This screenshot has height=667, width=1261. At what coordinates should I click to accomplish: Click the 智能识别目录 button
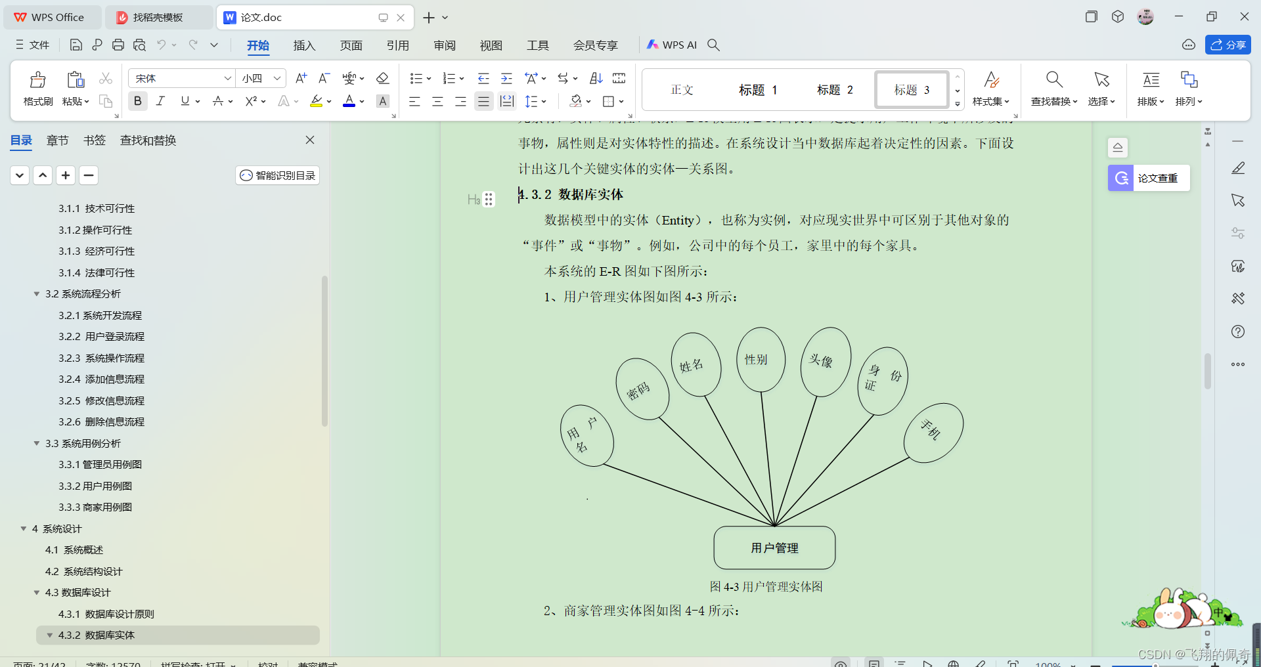pos(277,175)
